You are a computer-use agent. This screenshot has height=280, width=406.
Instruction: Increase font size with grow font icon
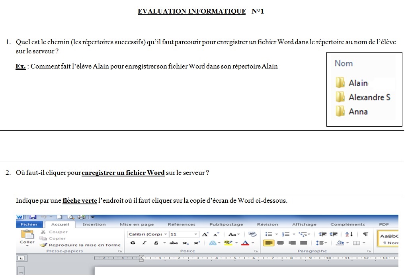coord(205,235)
